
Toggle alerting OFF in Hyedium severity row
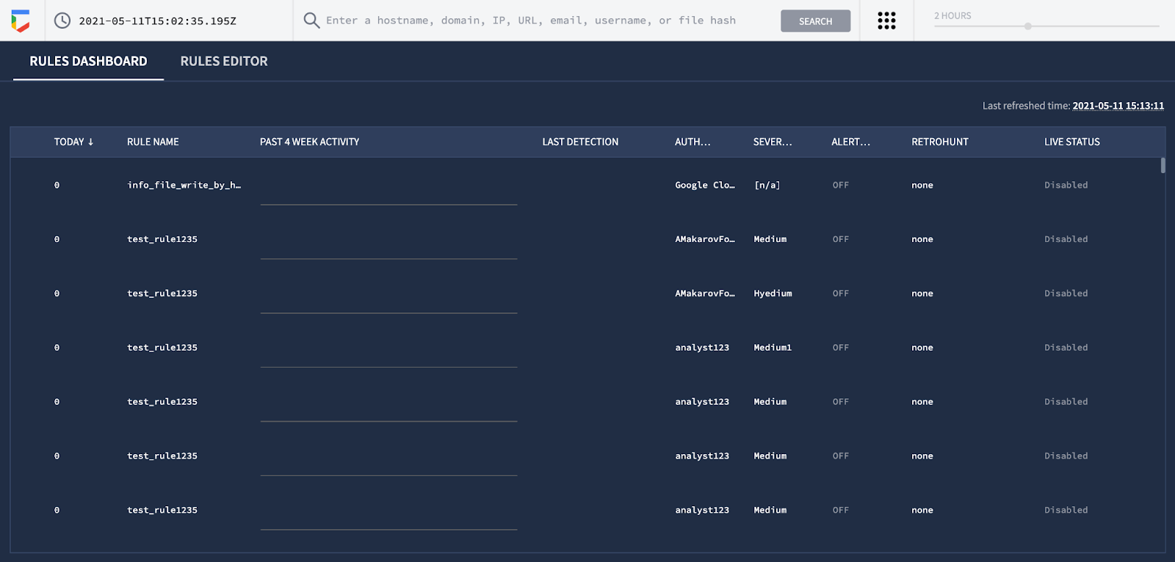tap(841, 293)
